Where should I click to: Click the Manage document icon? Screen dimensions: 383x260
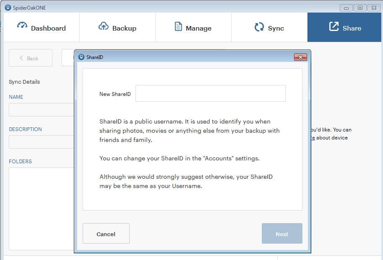click(x=178, y=26)
